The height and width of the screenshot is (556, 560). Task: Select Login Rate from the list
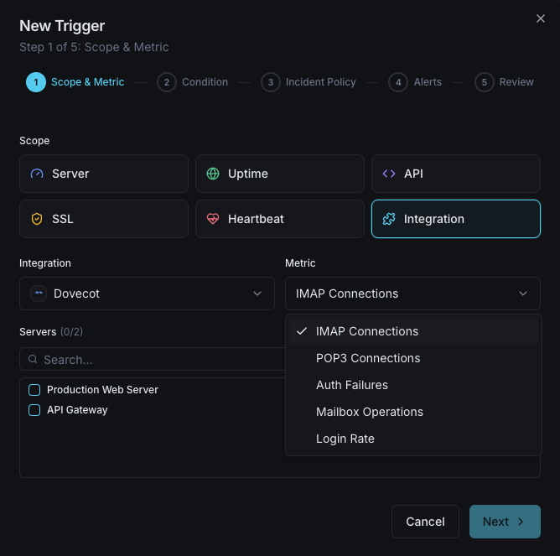[345, 439]
